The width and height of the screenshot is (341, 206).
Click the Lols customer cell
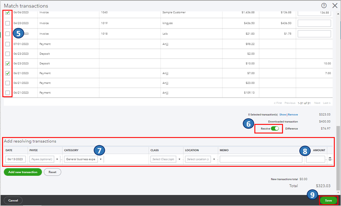tap(165, 34)
